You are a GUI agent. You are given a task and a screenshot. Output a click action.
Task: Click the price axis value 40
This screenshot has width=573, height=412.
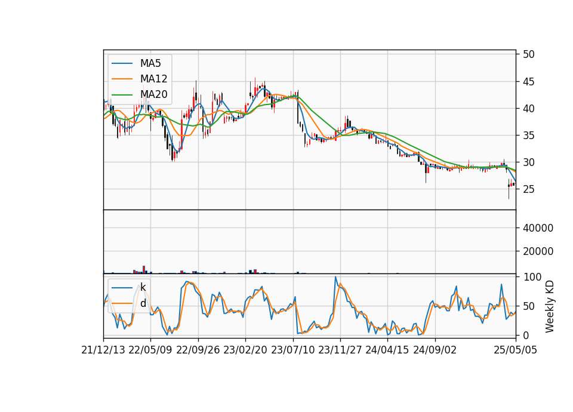pyautogui.click(x=528, y=109)
